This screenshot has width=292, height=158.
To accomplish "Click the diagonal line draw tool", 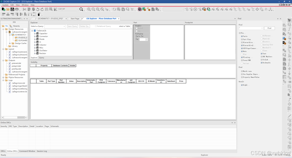I will pos(289,116).
